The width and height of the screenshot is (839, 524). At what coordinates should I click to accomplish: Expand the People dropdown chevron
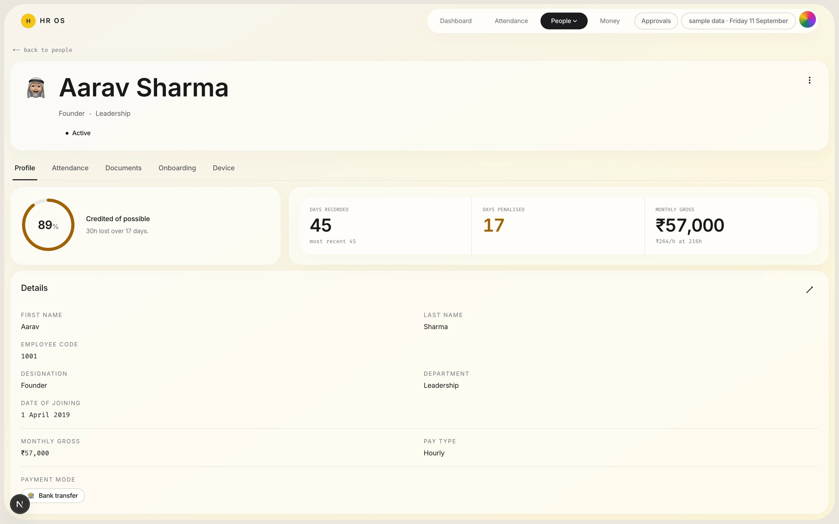(x=575, y=21)
